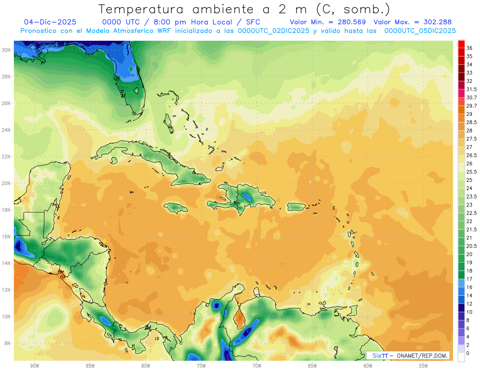Screen dimensions: 480x371
Task: Click the '12N' latitude label
Action: (x=6, y=290)
